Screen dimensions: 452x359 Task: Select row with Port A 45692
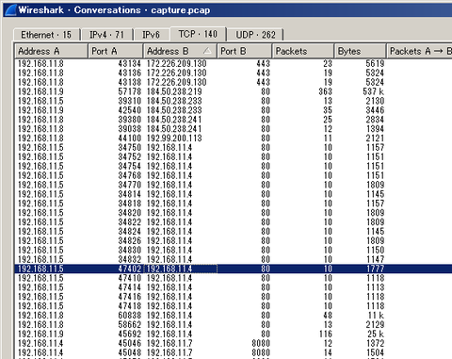click(234, 335)
